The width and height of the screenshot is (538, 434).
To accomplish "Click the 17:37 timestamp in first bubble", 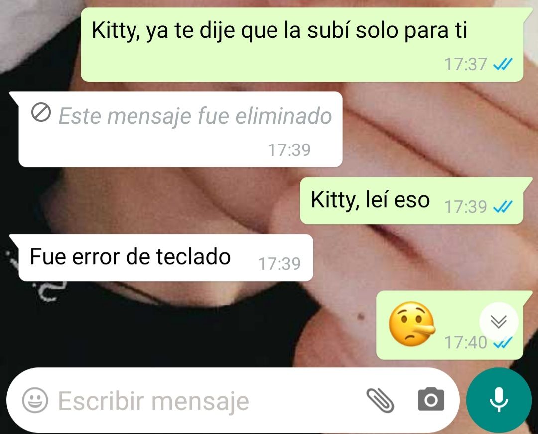I will tap(466, 64).
